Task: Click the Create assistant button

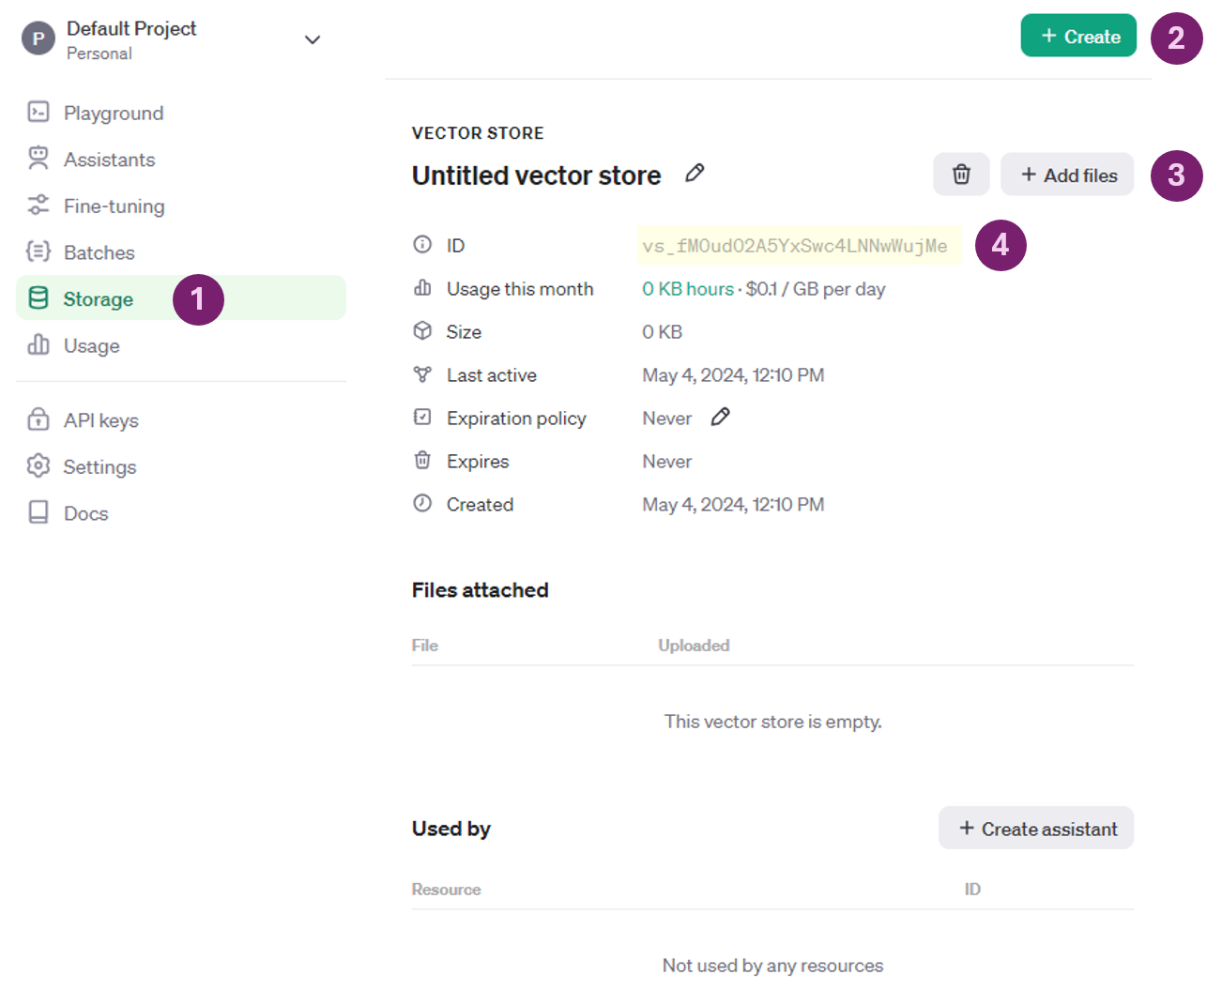Action: point(1036,829)
